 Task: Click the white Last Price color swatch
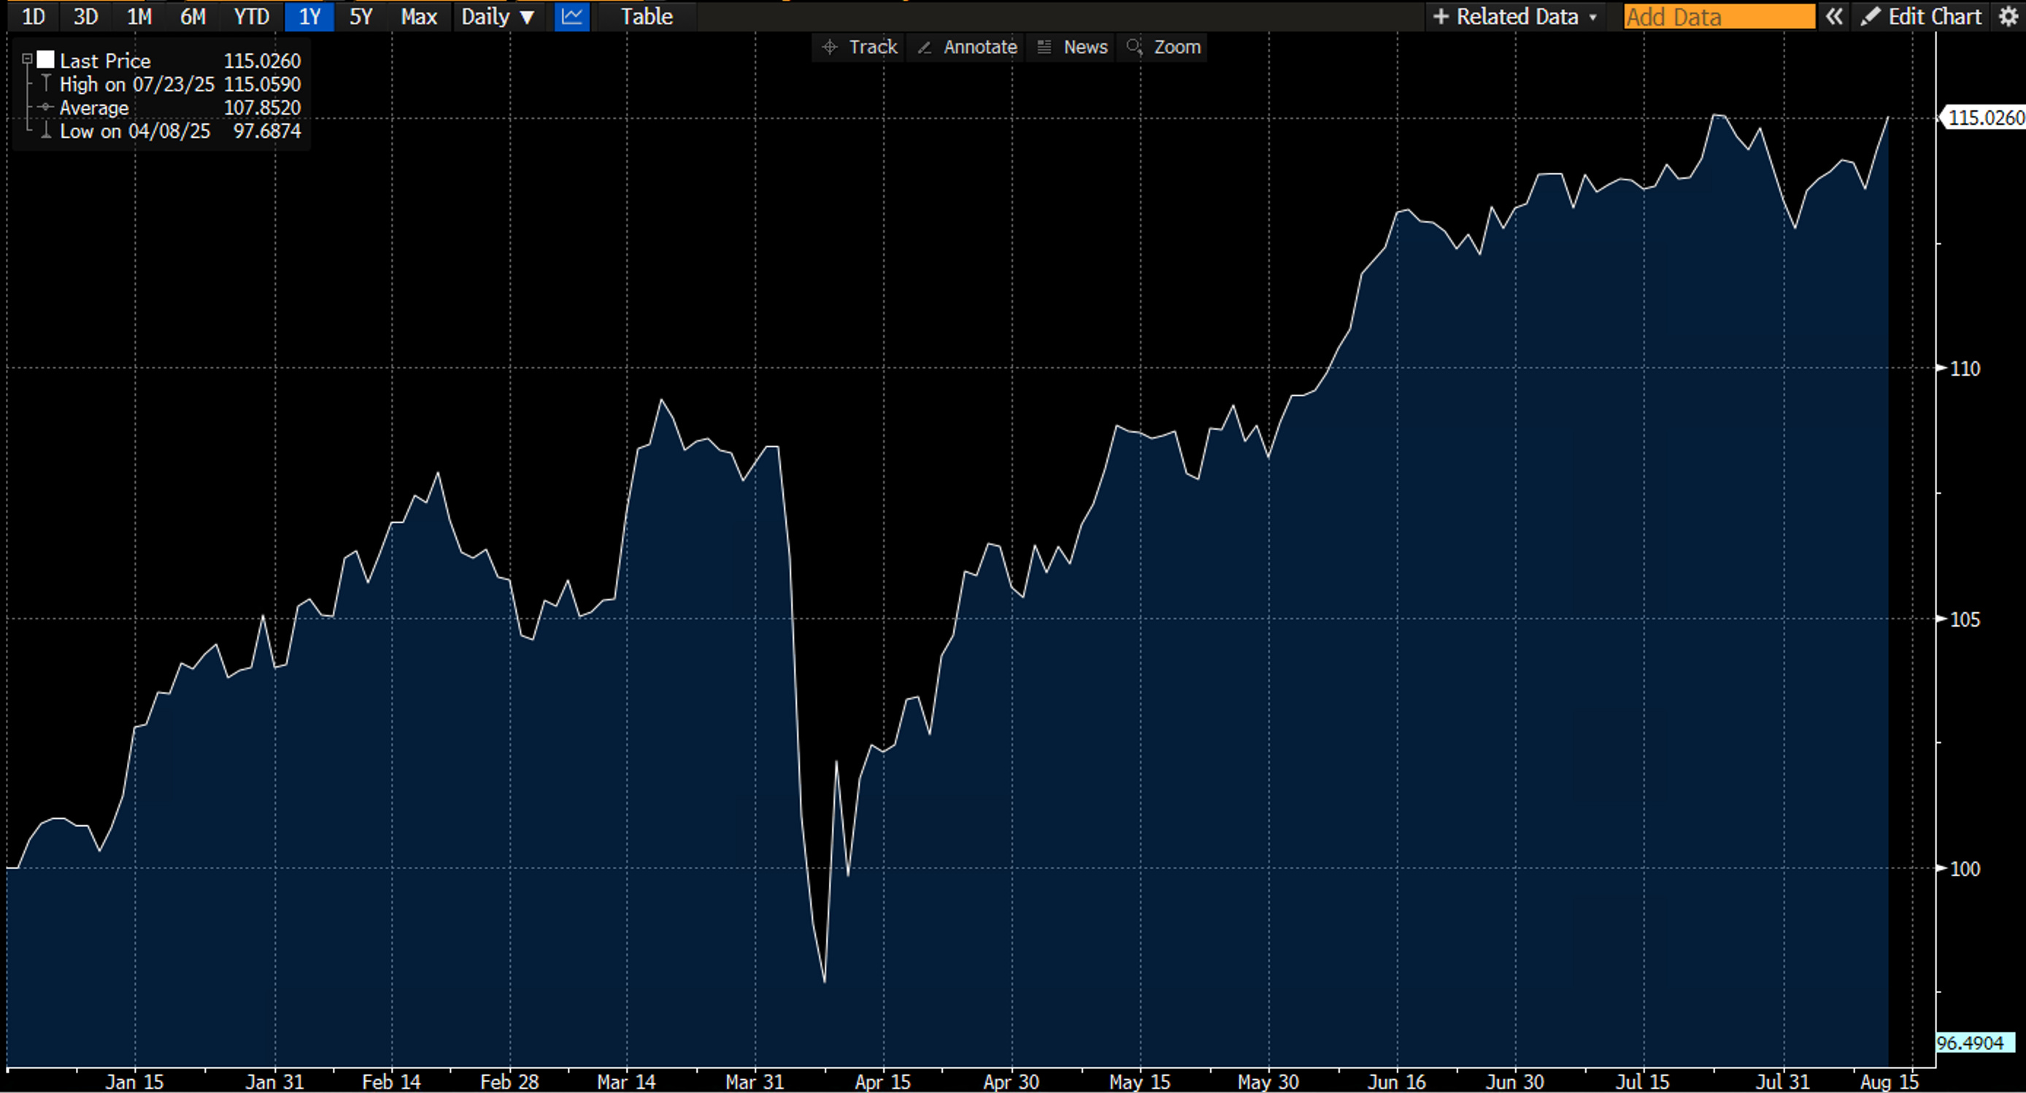click(47, 60)
